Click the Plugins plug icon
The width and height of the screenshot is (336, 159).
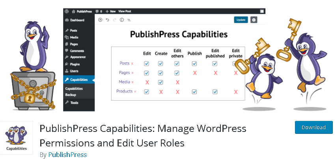click(67, 64)
